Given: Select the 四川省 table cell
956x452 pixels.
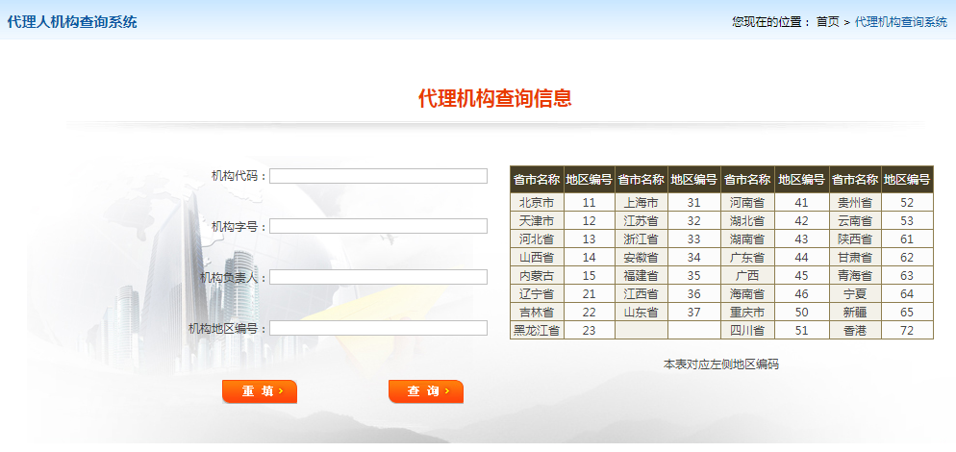Looking at the screenshot, I should coord(747,331).
